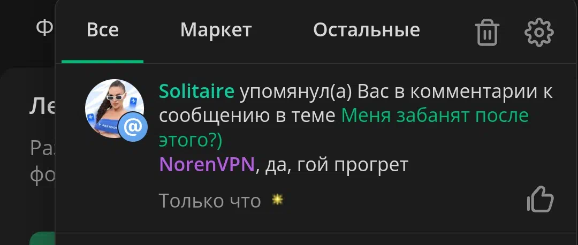The width and height of the screenshot is (578, 245).
Task: Open Solitaire's avatar picture
Action: click(115, 109)
